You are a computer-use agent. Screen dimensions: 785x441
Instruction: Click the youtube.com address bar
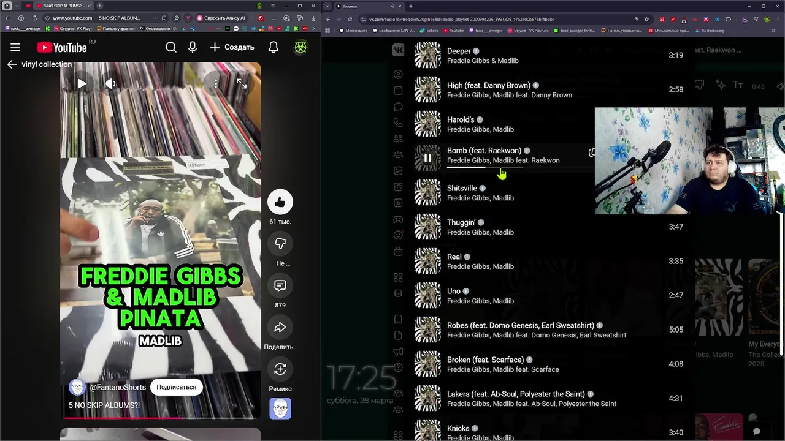tap(72, 18)
